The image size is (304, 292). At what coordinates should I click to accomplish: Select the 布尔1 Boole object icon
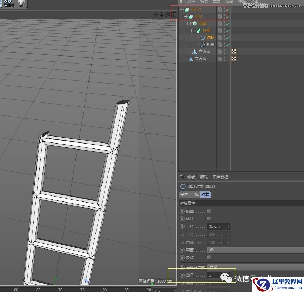[187, 9]
